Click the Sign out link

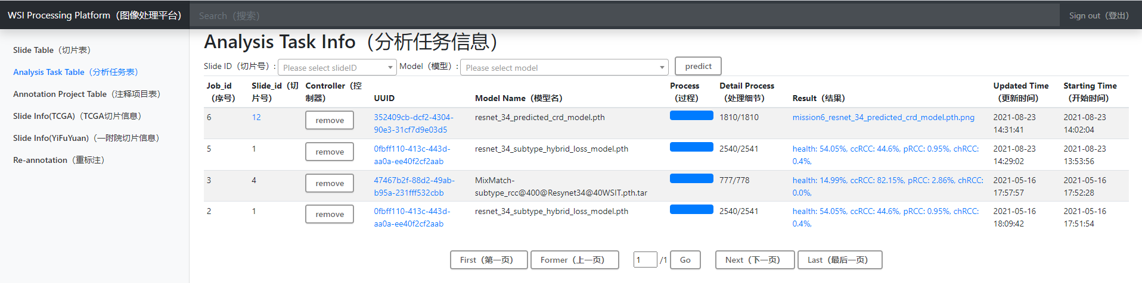pos(1098,15)
